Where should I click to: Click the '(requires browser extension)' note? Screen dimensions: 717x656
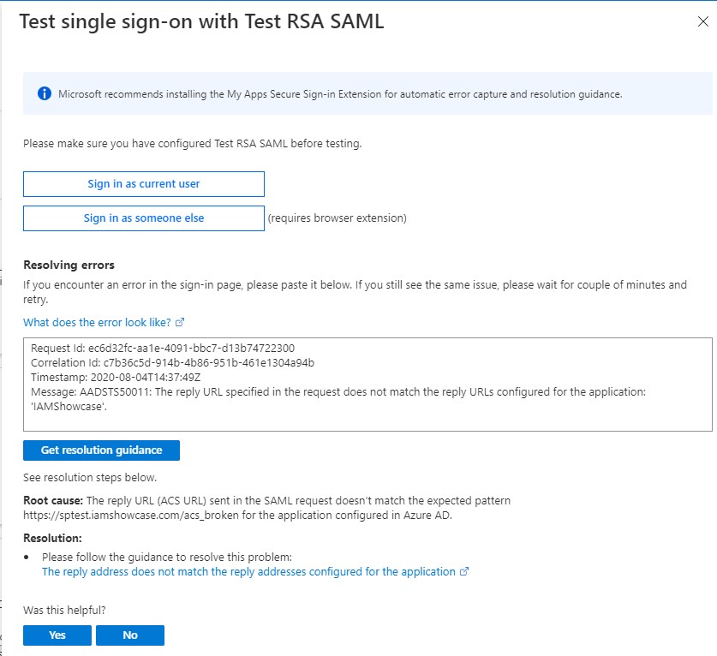pyautogui.click(x=338, y=218)
